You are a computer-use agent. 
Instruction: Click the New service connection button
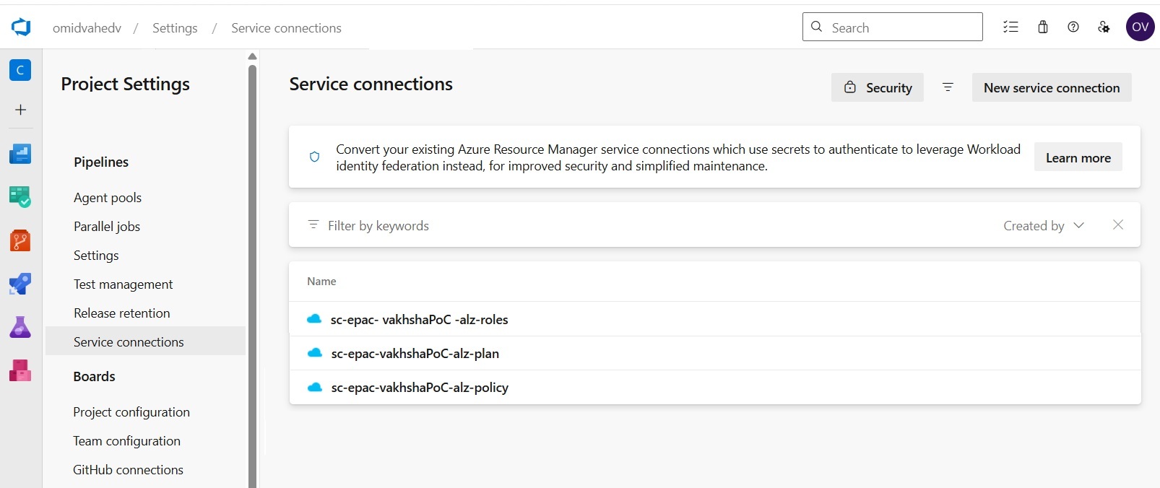coord(1051,87)
